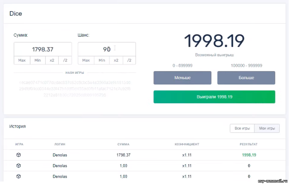Open Denolas login in first history row
The image size is (289, 184).
[60, 155]
